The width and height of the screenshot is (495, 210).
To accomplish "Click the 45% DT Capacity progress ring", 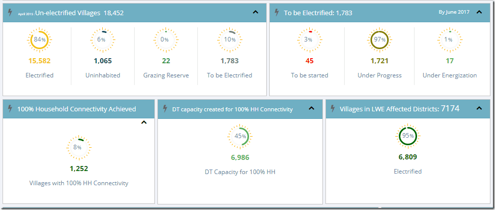I will coord(240,136).
